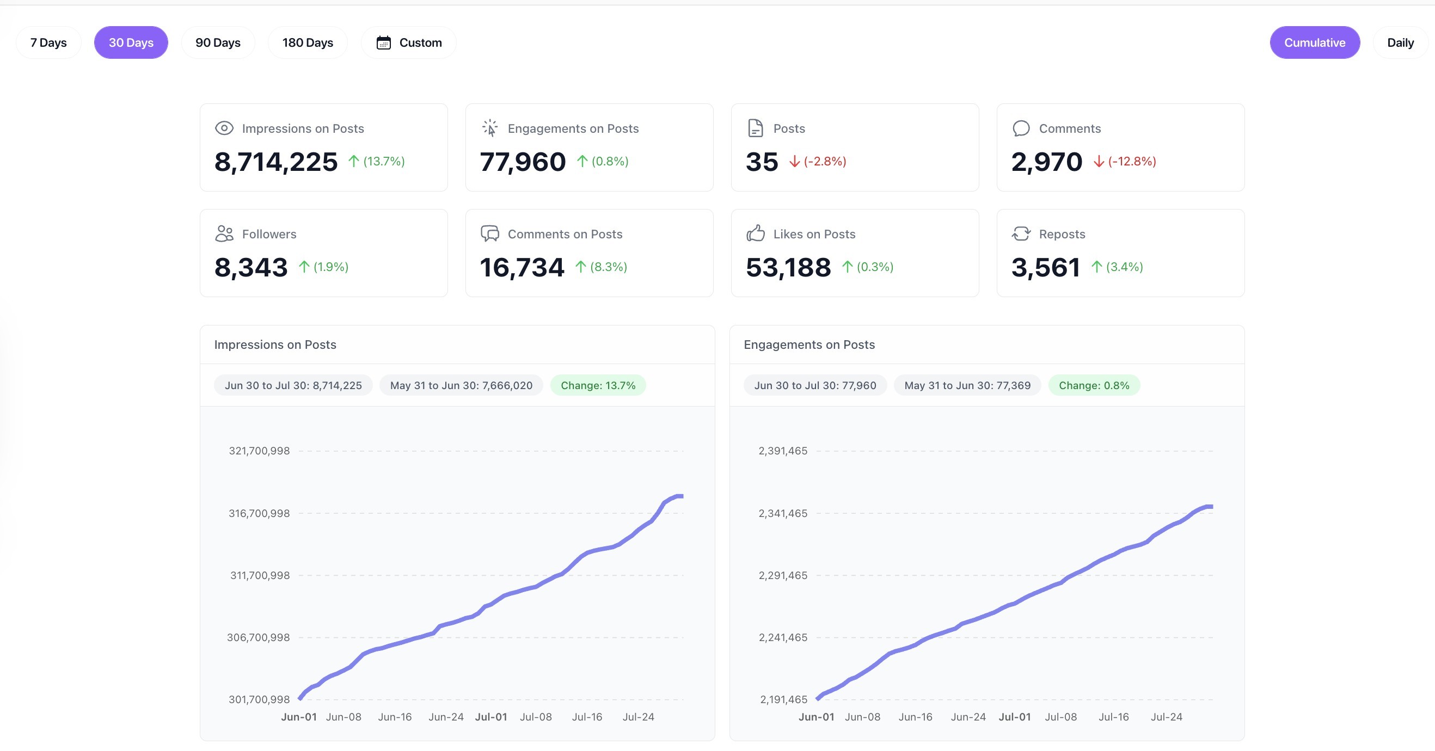Click the Change: 13.7% badge on Impressions chart
Viewport: 1435px width, 751px height.
tap(598, 385)
